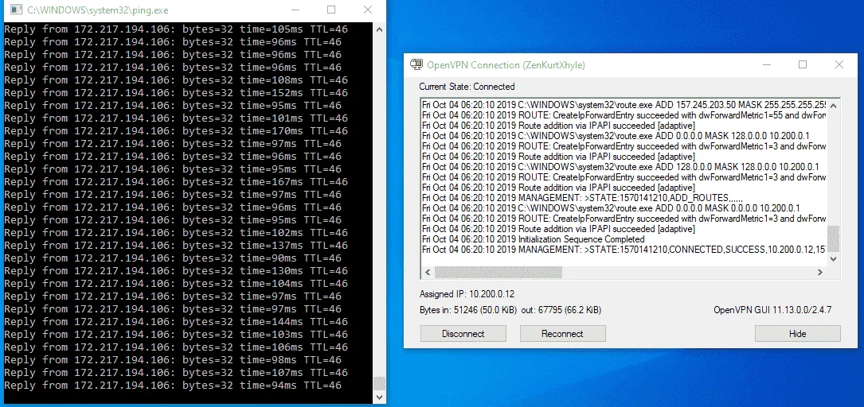Click the ping console vertical scrollbar thumb

[379, 383]
